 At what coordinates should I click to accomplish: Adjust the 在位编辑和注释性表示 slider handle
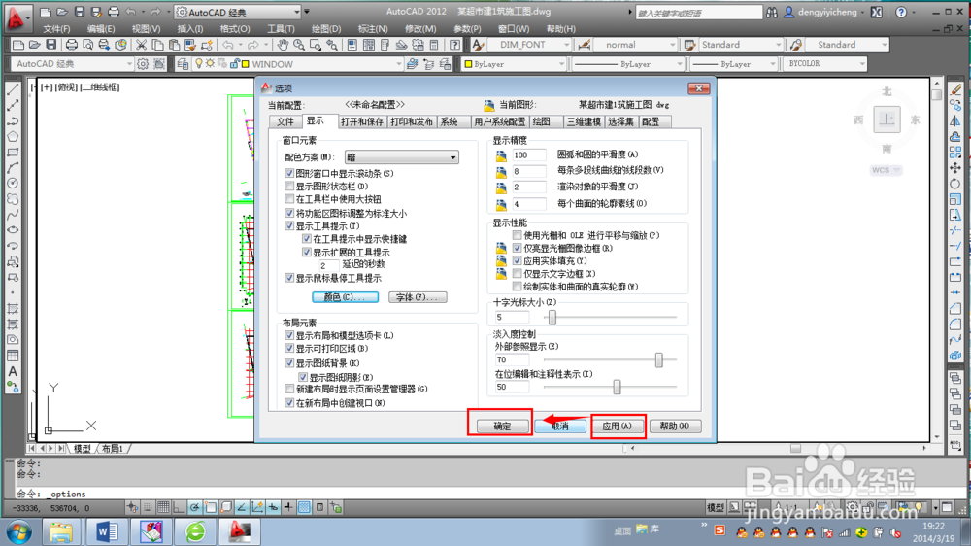(x=617, y=387)
